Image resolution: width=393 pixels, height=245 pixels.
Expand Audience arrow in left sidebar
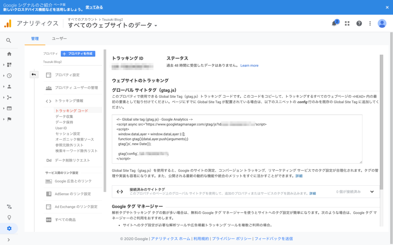click(4, 87)
